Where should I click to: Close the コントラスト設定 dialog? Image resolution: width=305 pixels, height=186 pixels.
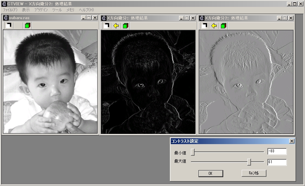click(x=291, y=141)
